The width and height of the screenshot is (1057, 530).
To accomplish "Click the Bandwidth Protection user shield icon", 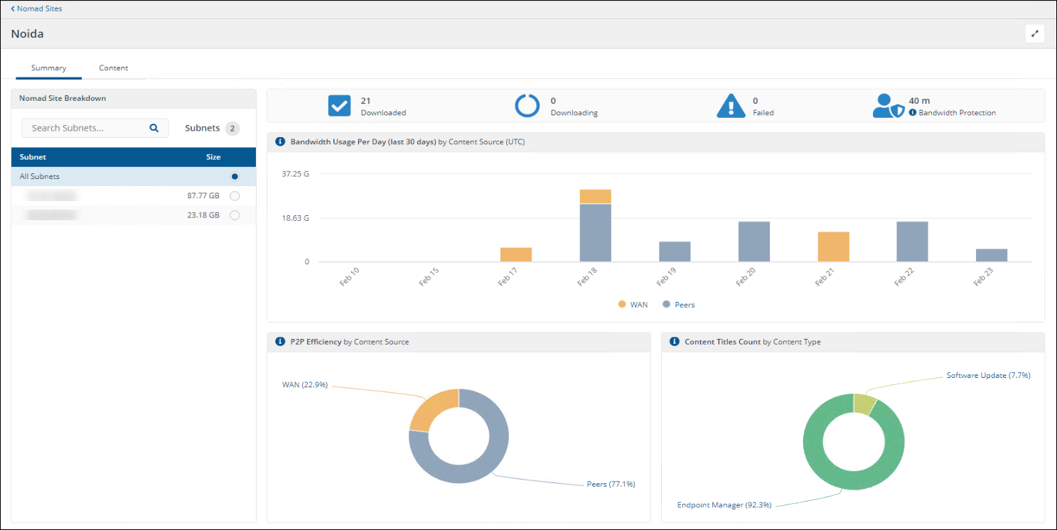I will [889, 107].
